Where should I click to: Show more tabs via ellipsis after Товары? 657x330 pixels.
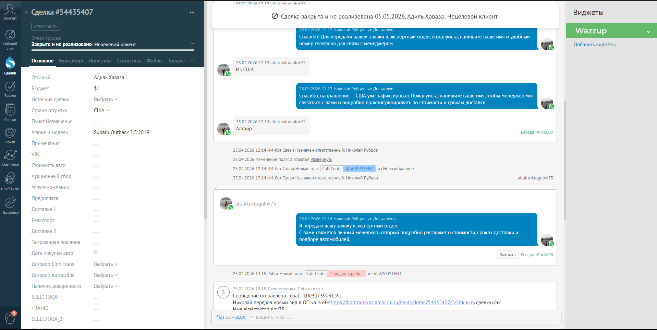[192, 61]
